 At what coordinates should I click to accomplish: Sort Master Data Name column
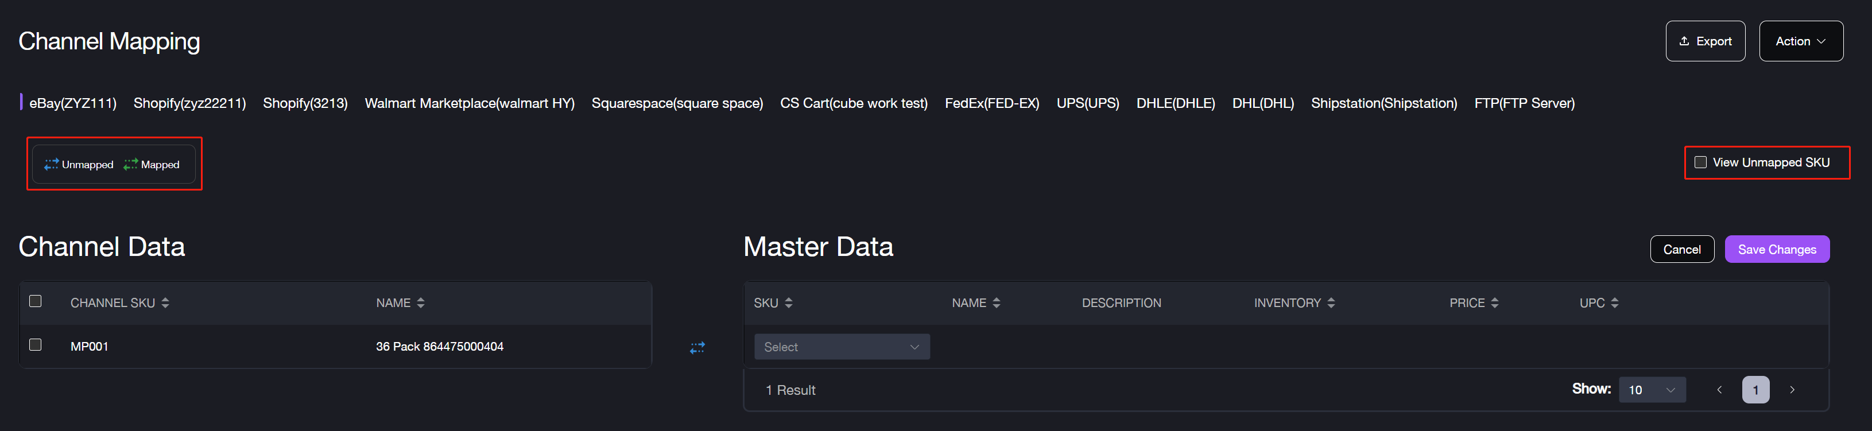[x=995, y=303]
